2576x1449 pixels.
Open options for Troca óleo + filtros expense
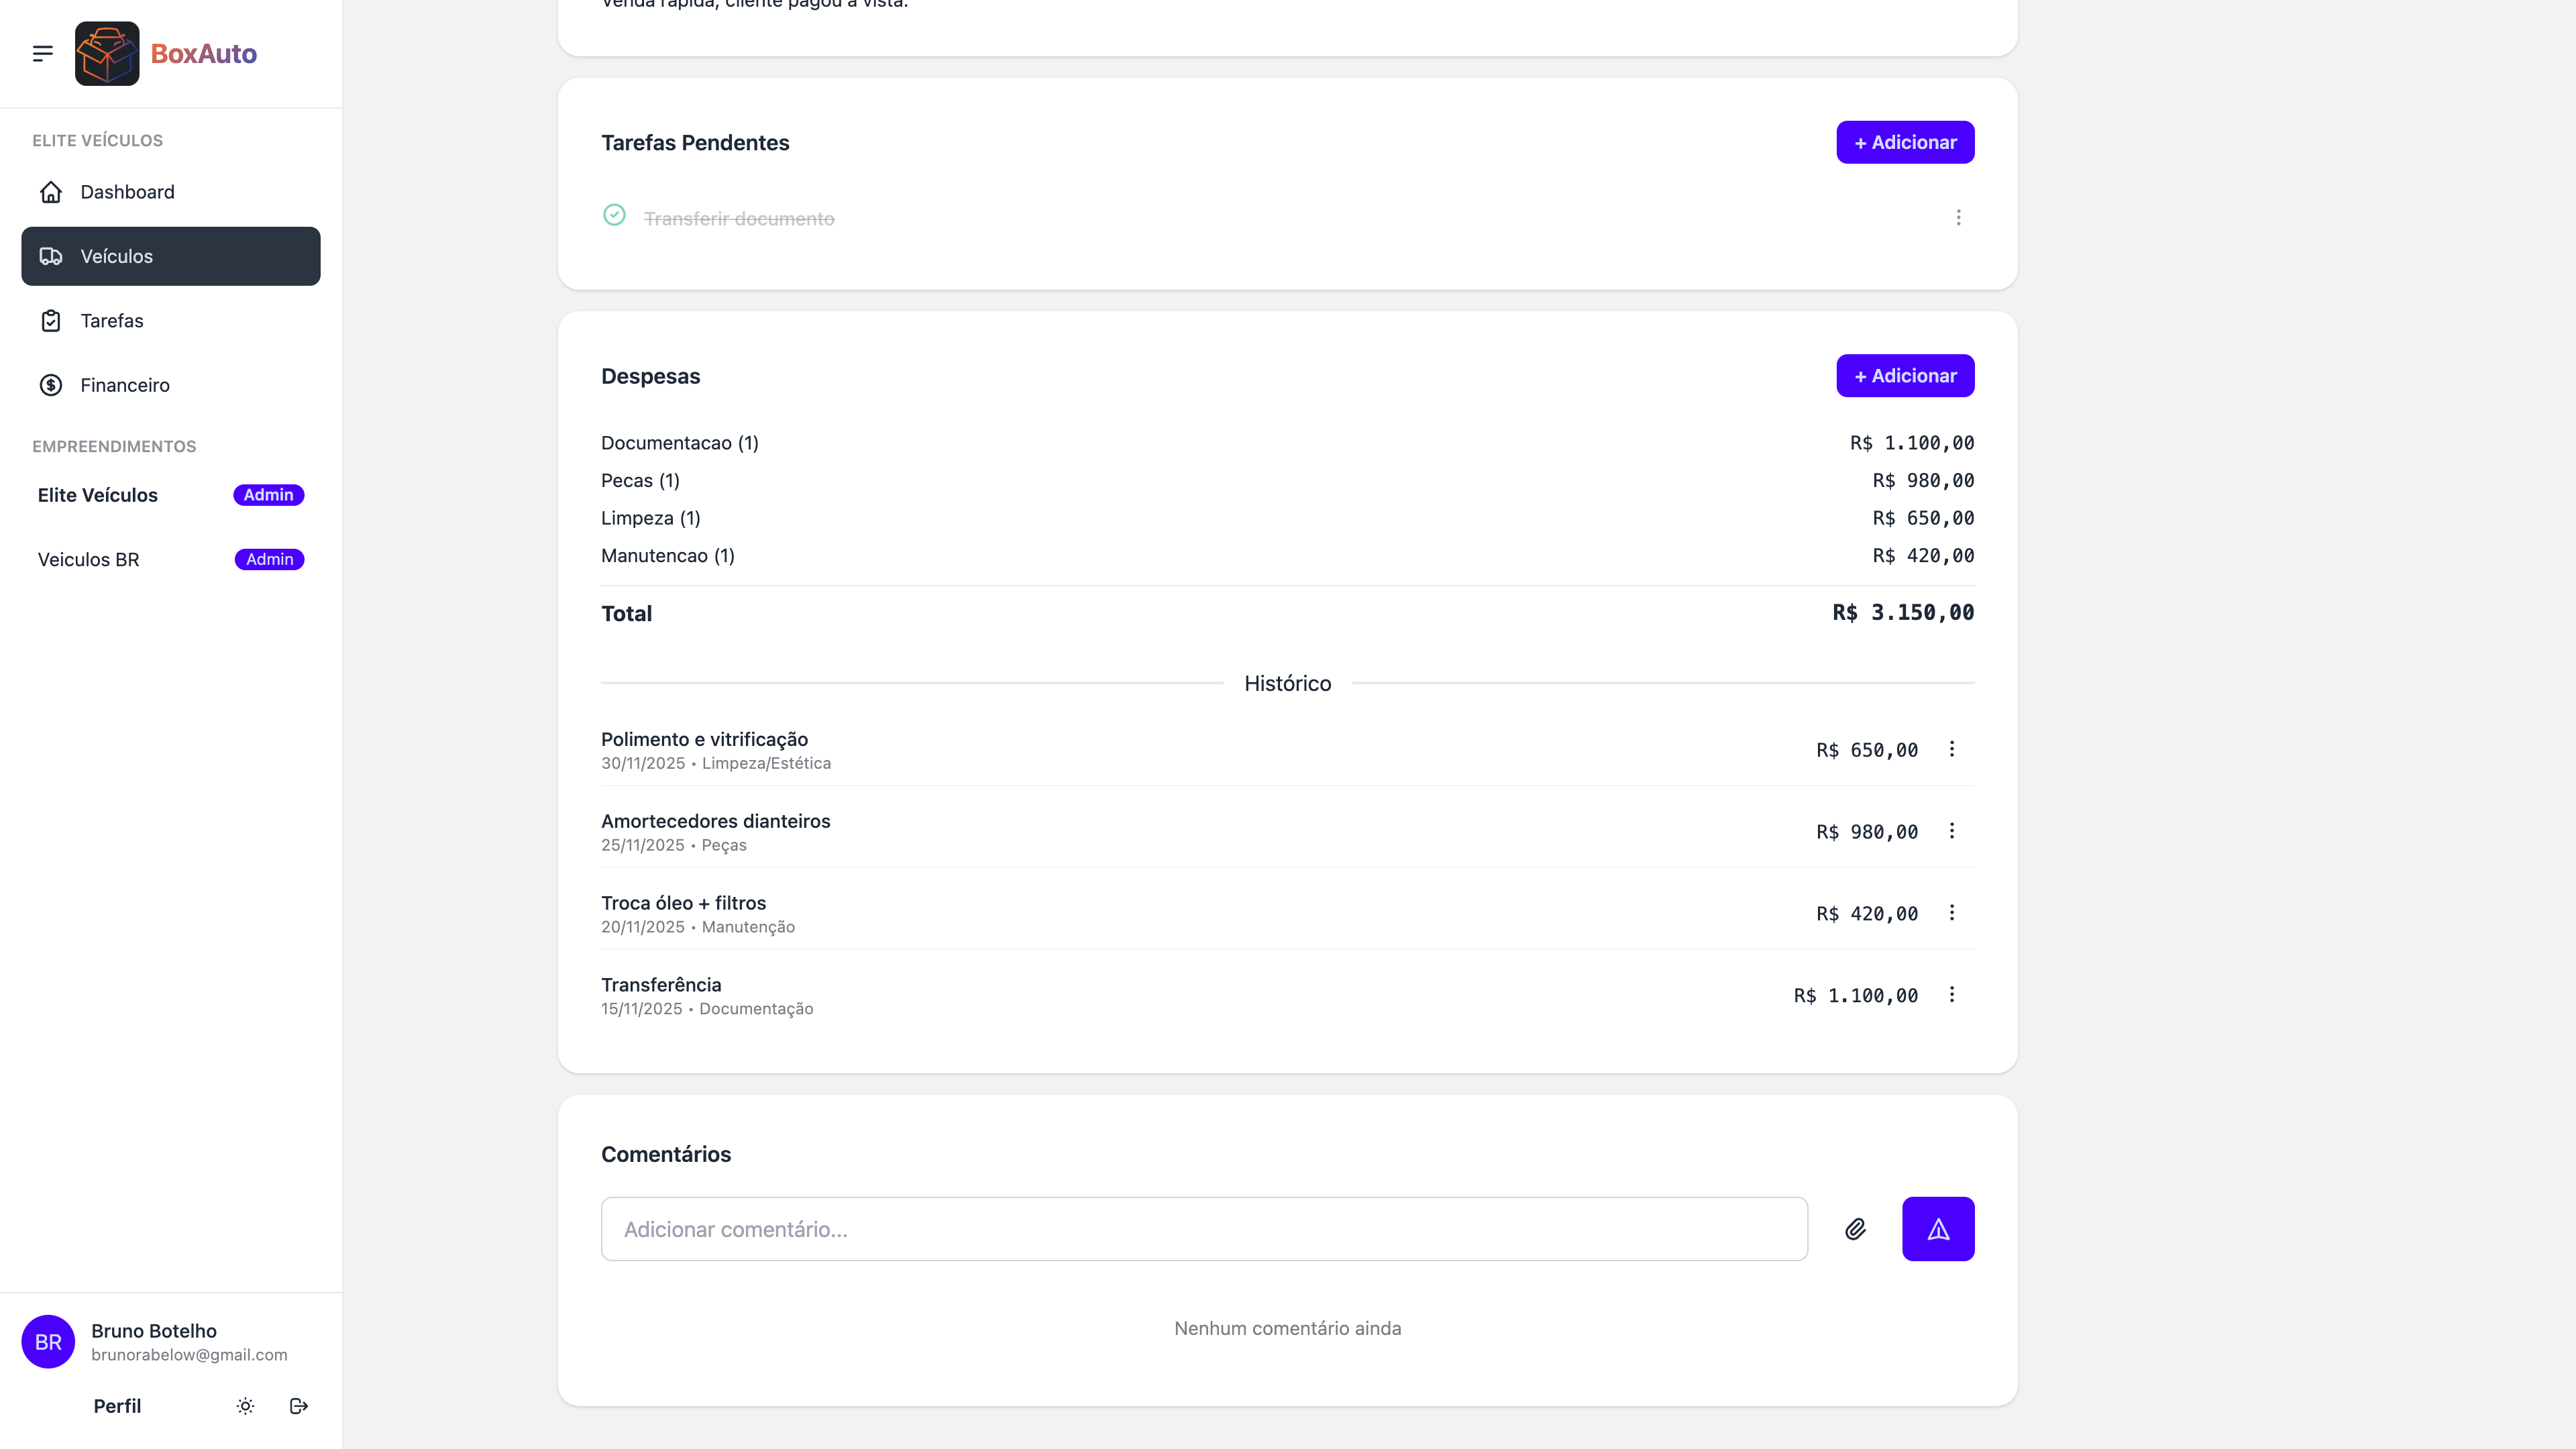pos(1951,913)
